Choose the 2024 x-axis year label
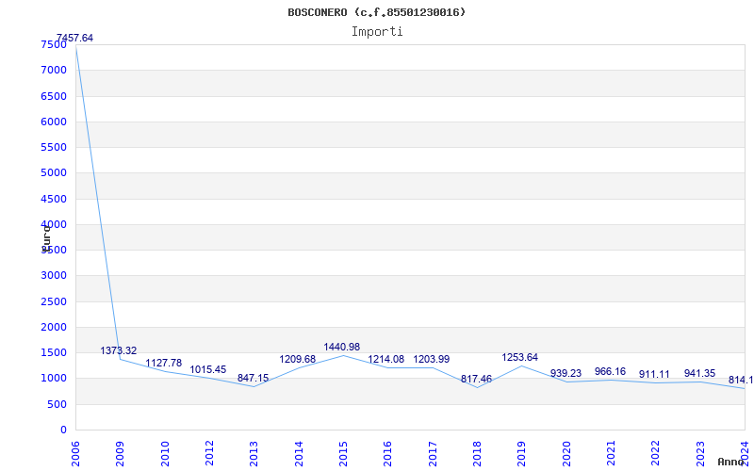This screenshot has width=754, height=471. tap(744, 452)
